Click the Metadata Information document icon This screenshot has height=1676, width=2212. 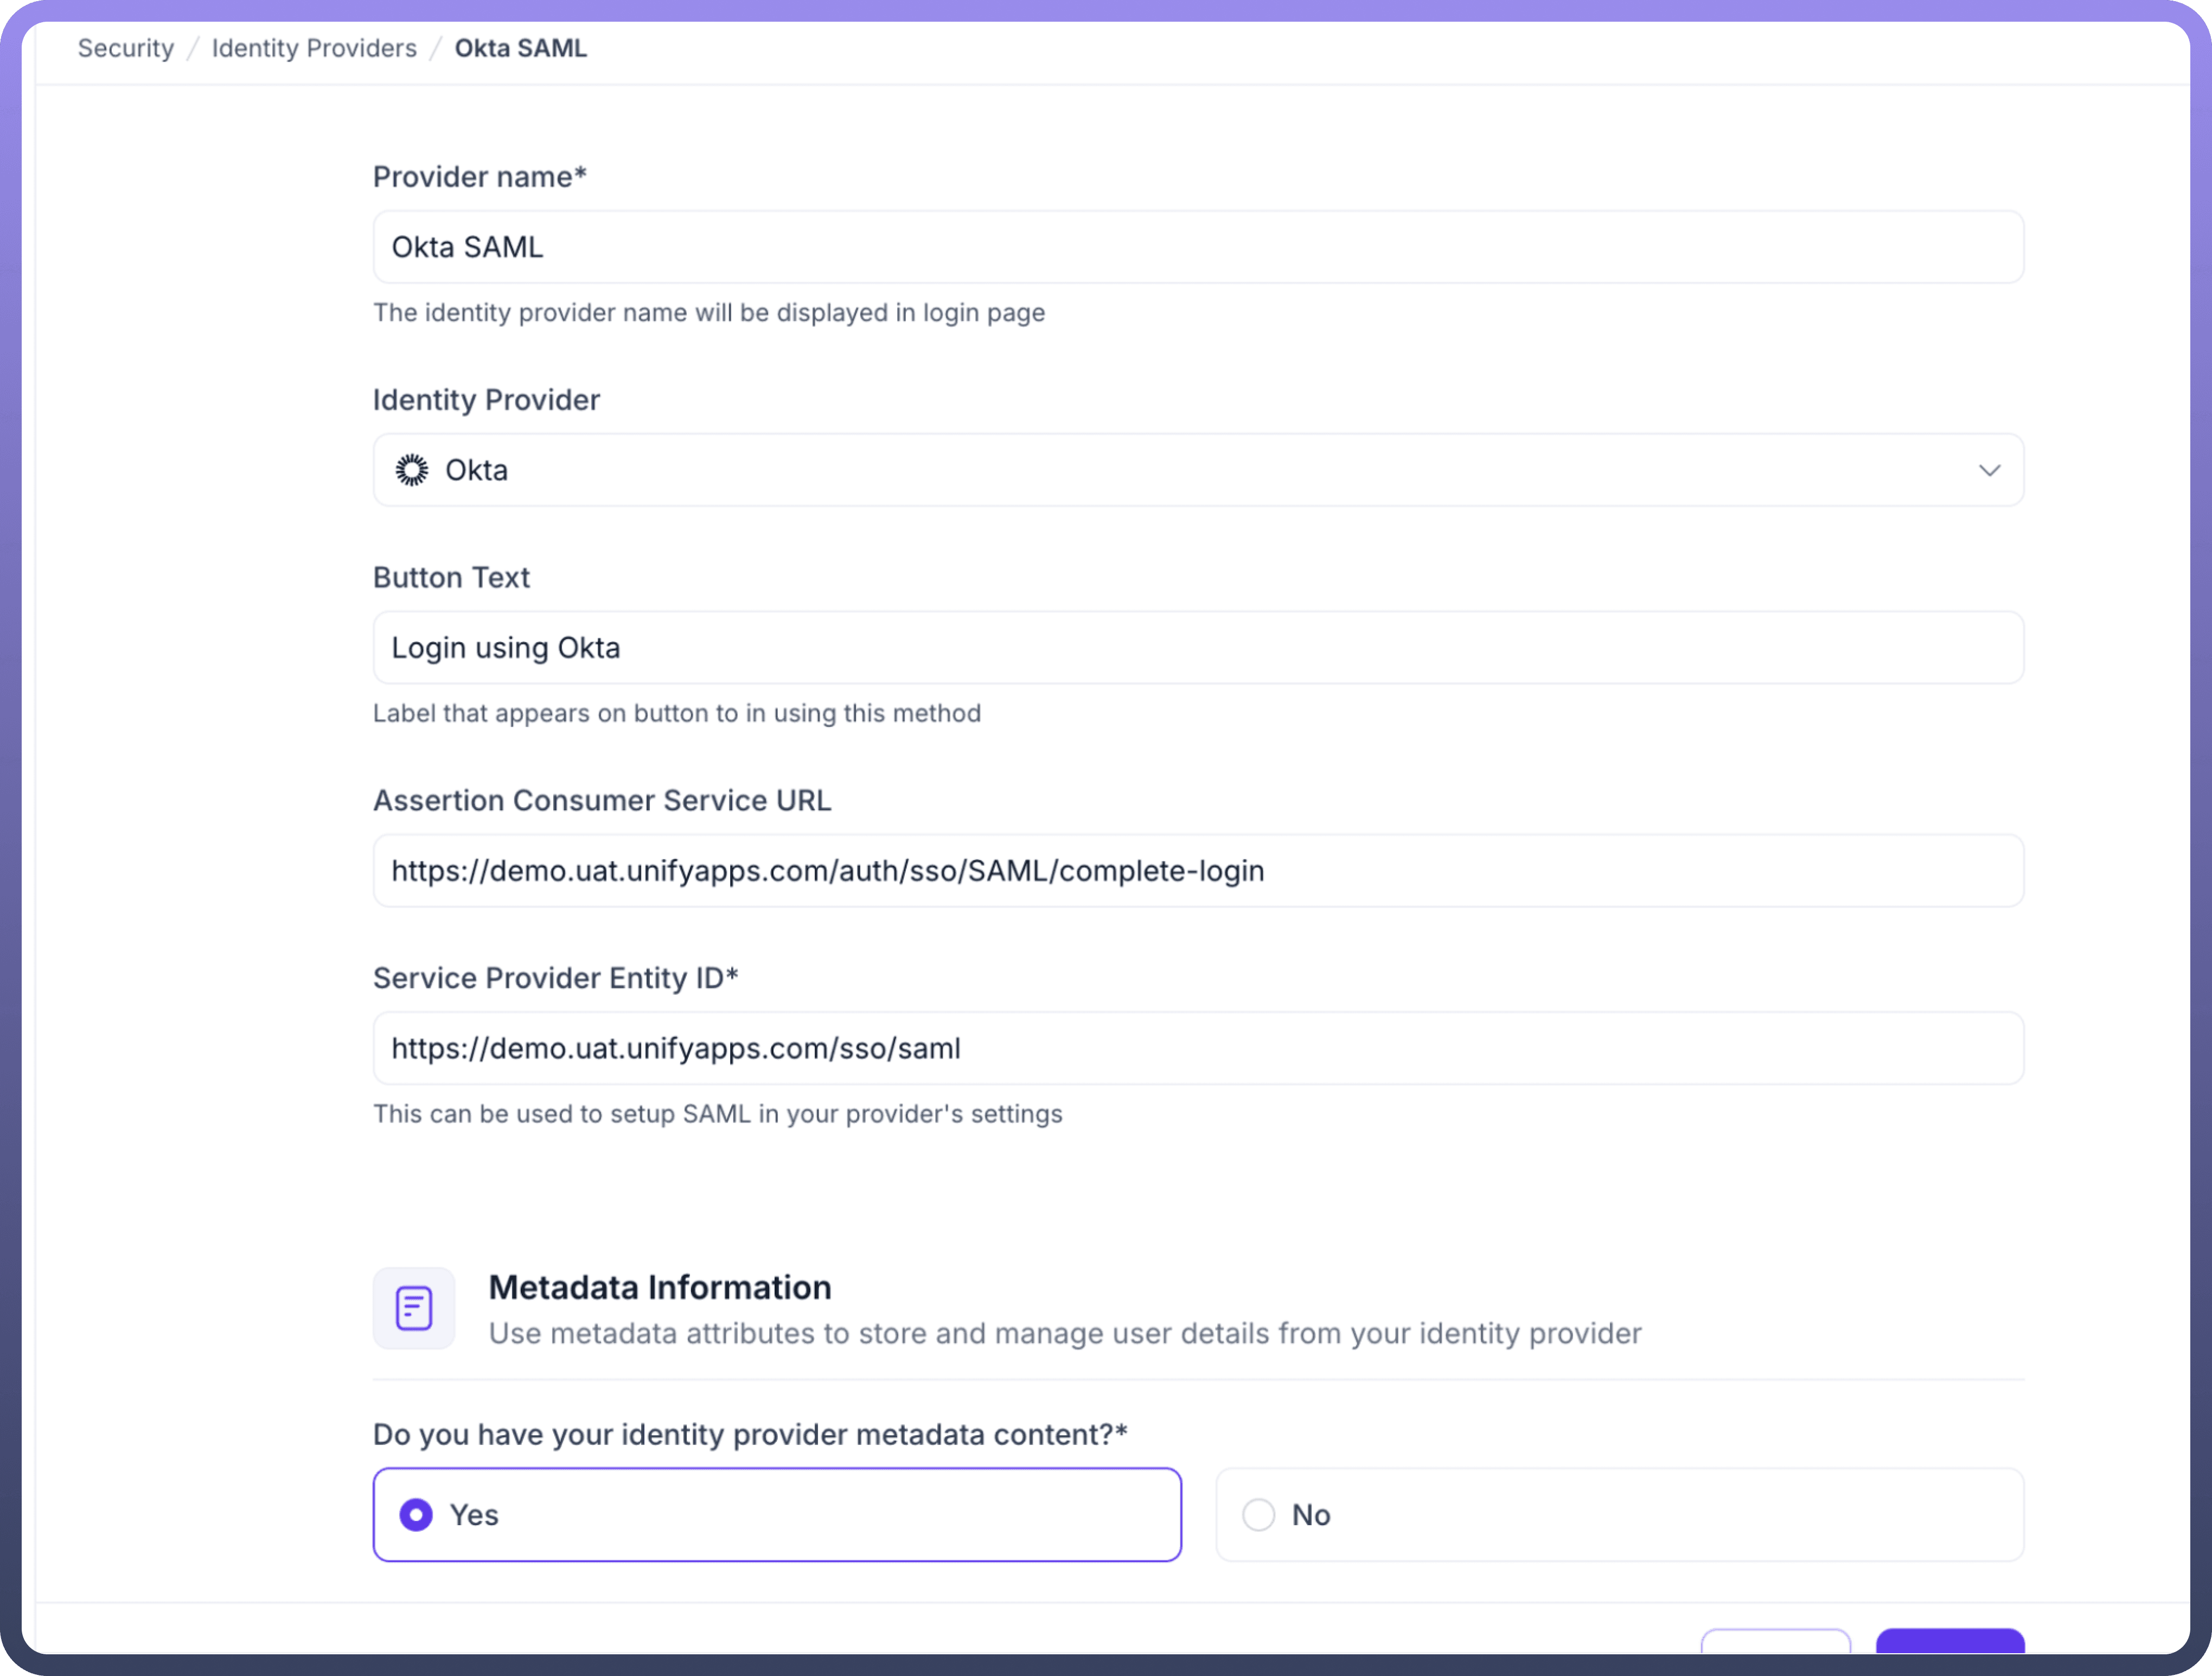tap(414, 1308)
